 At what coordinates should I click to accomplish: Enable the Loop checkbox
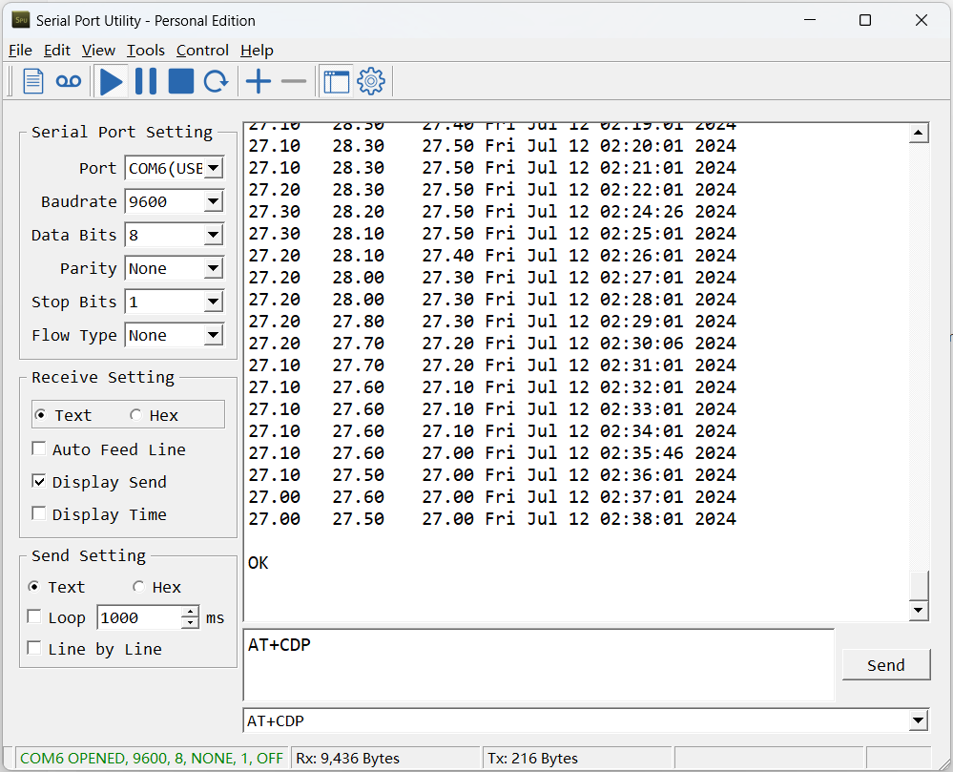34,617
